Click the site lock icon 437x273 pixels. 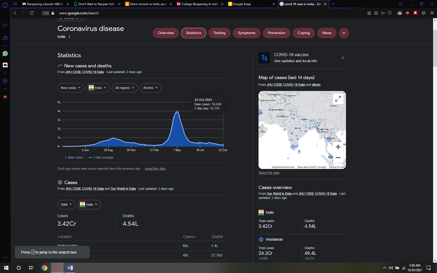(x=53, y=13)
